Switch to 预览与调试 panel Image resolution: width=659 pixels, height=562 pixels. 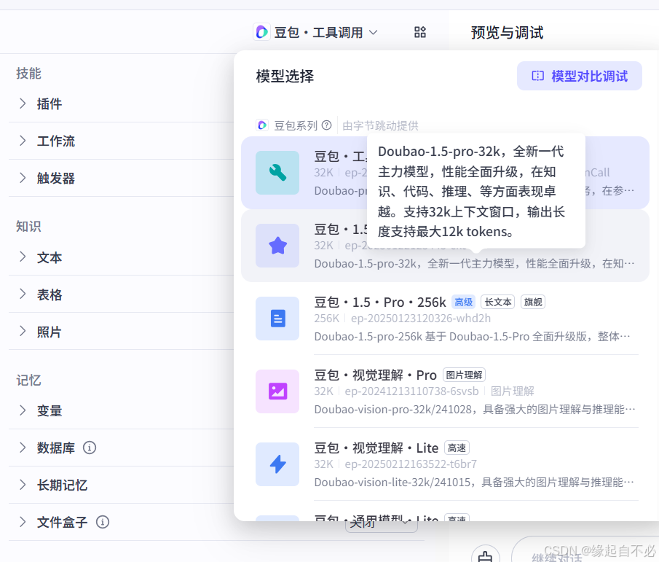coord(507,32)
